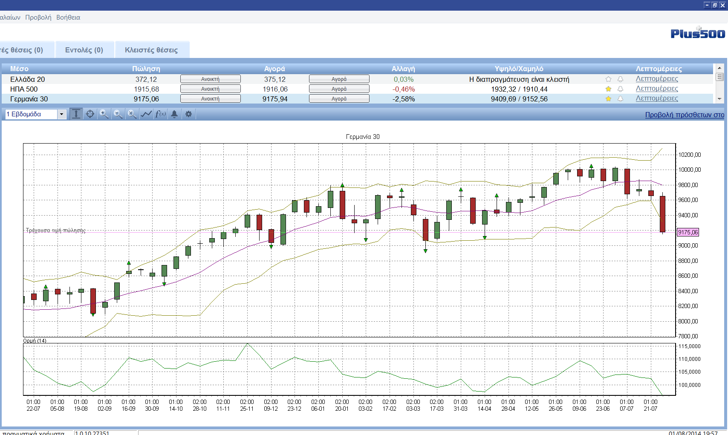Click 0,03% change value
The image size is (728, 435).
pyautogui.click(x=404, y=79)
